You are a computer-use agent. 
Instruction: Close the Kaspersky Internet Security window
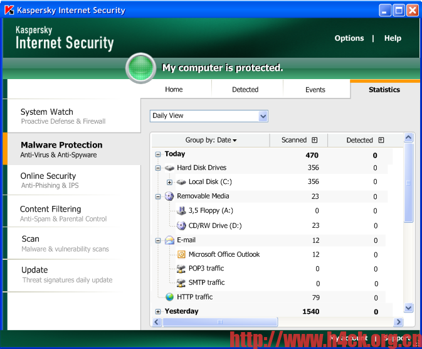(413, 11)
